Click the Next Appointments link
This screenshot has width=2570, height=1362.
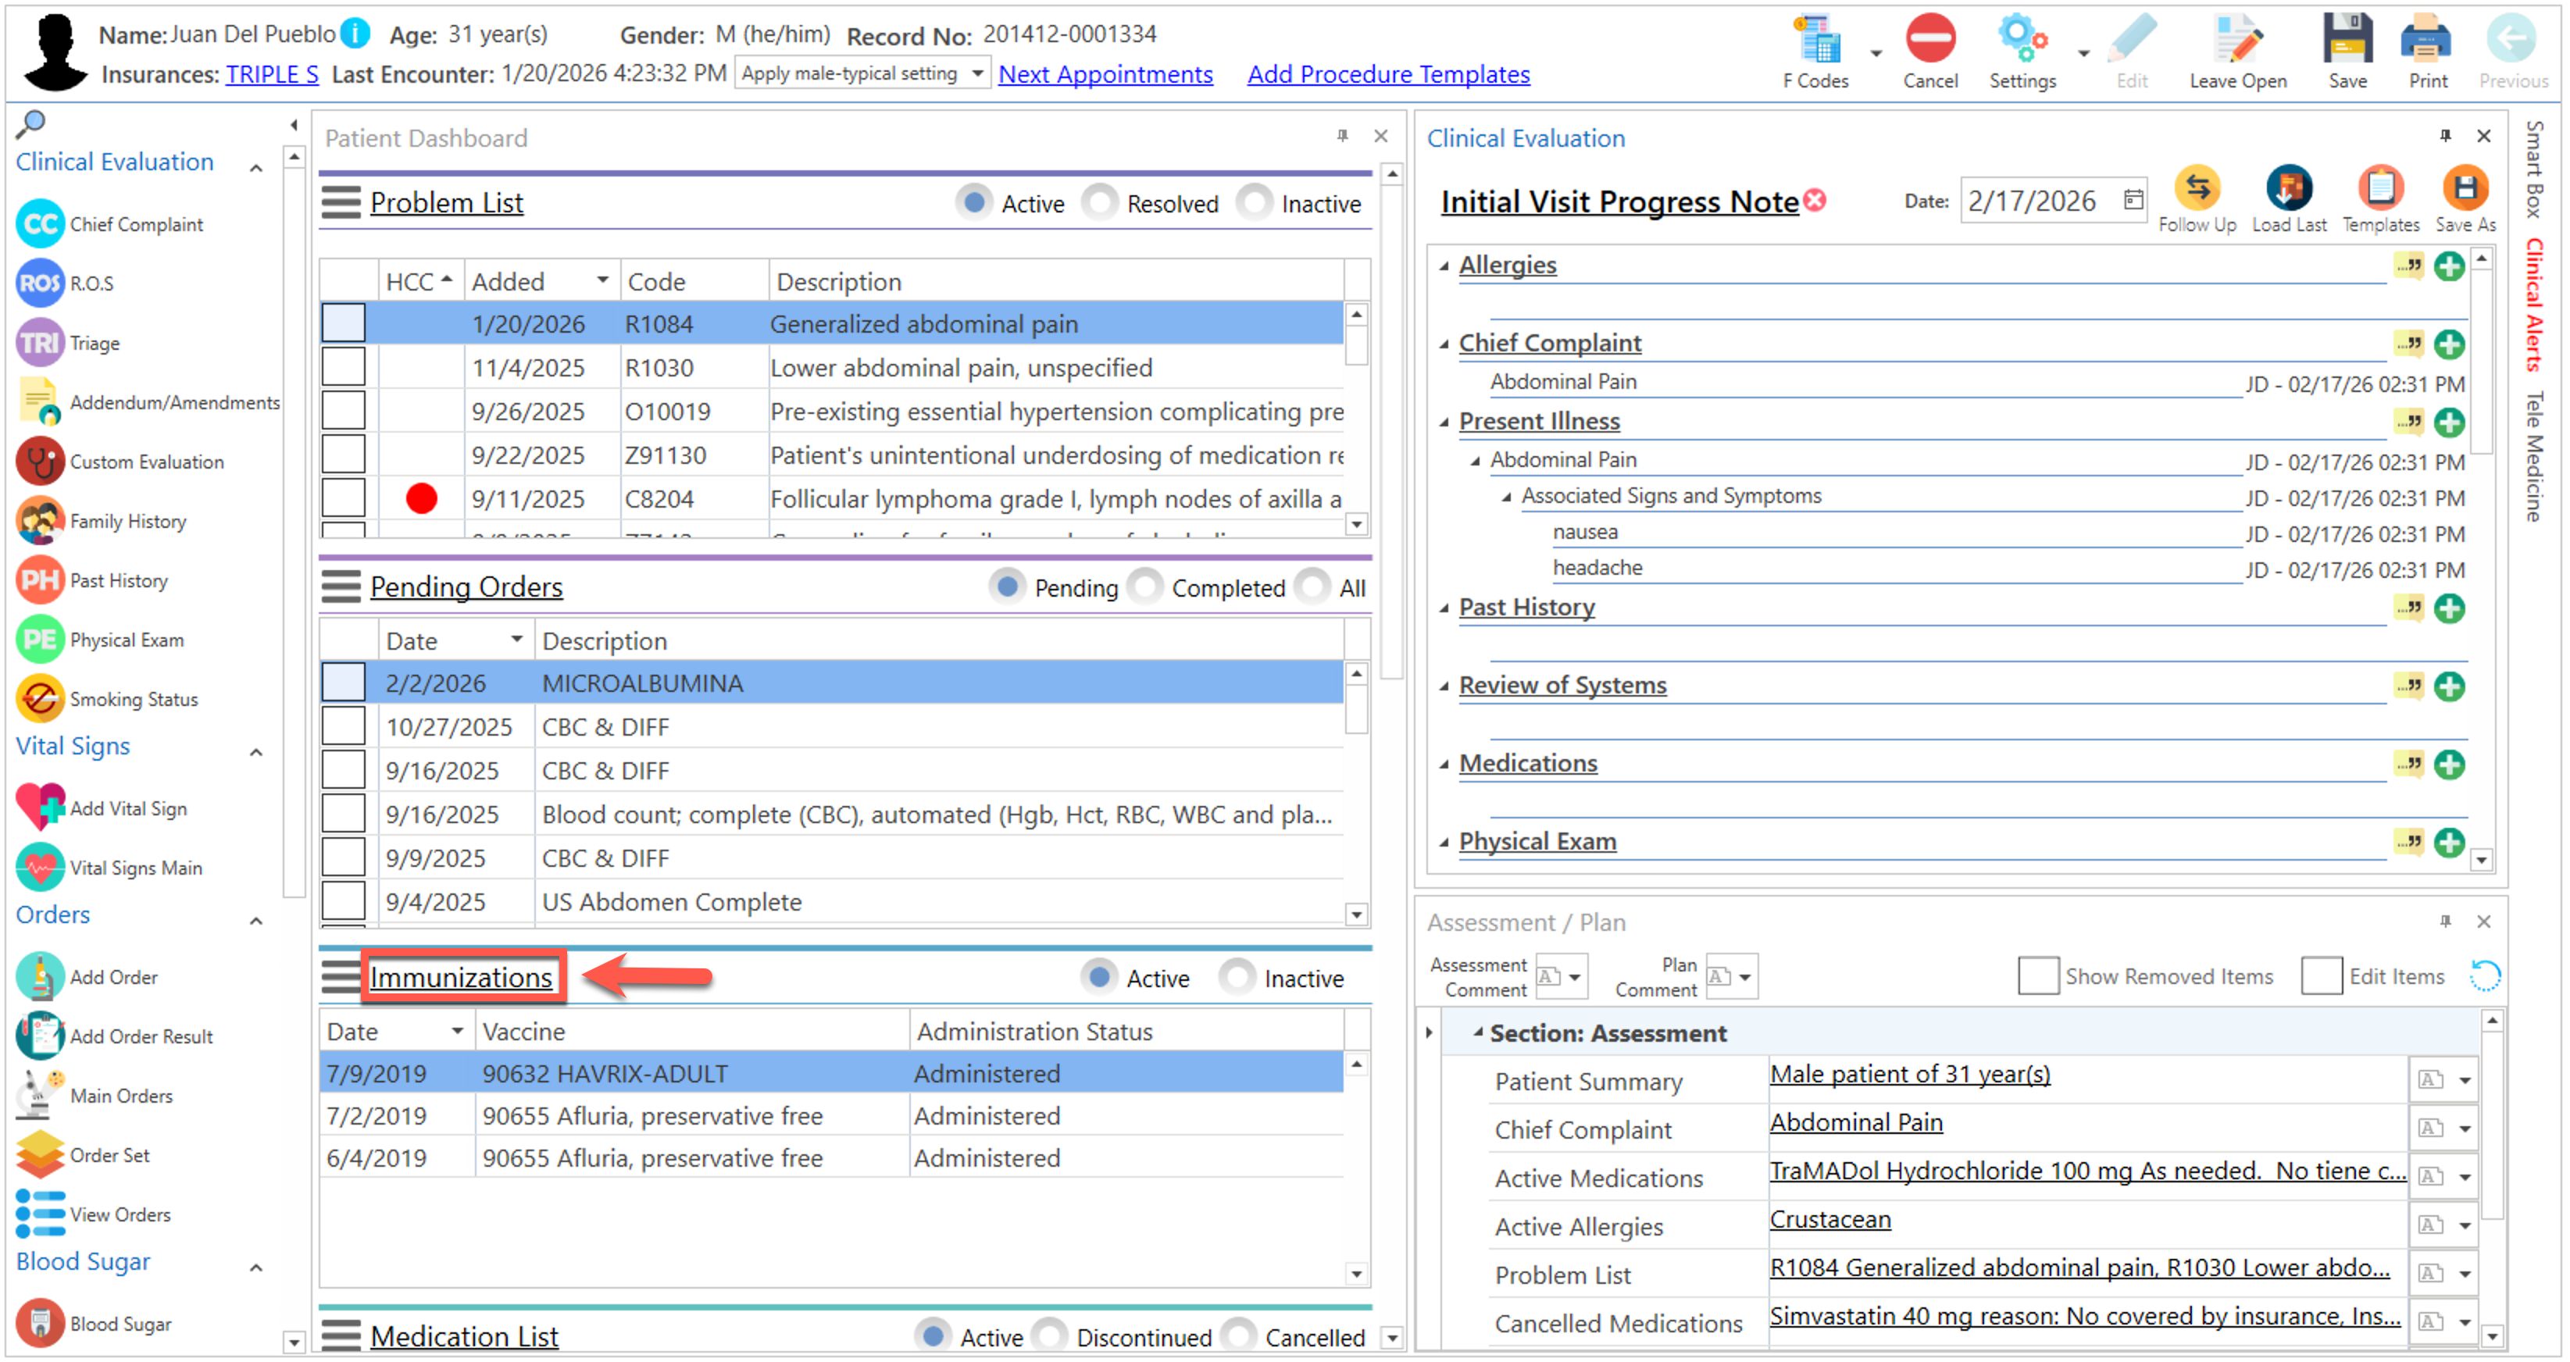1105,75
